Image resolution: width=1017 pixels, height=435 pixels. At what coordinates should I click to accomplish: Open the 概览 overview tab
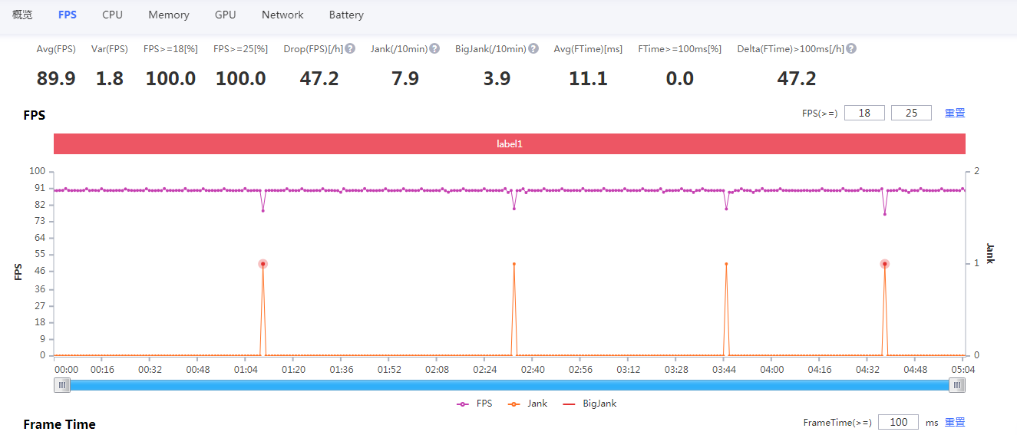click(x=23, y=15)
